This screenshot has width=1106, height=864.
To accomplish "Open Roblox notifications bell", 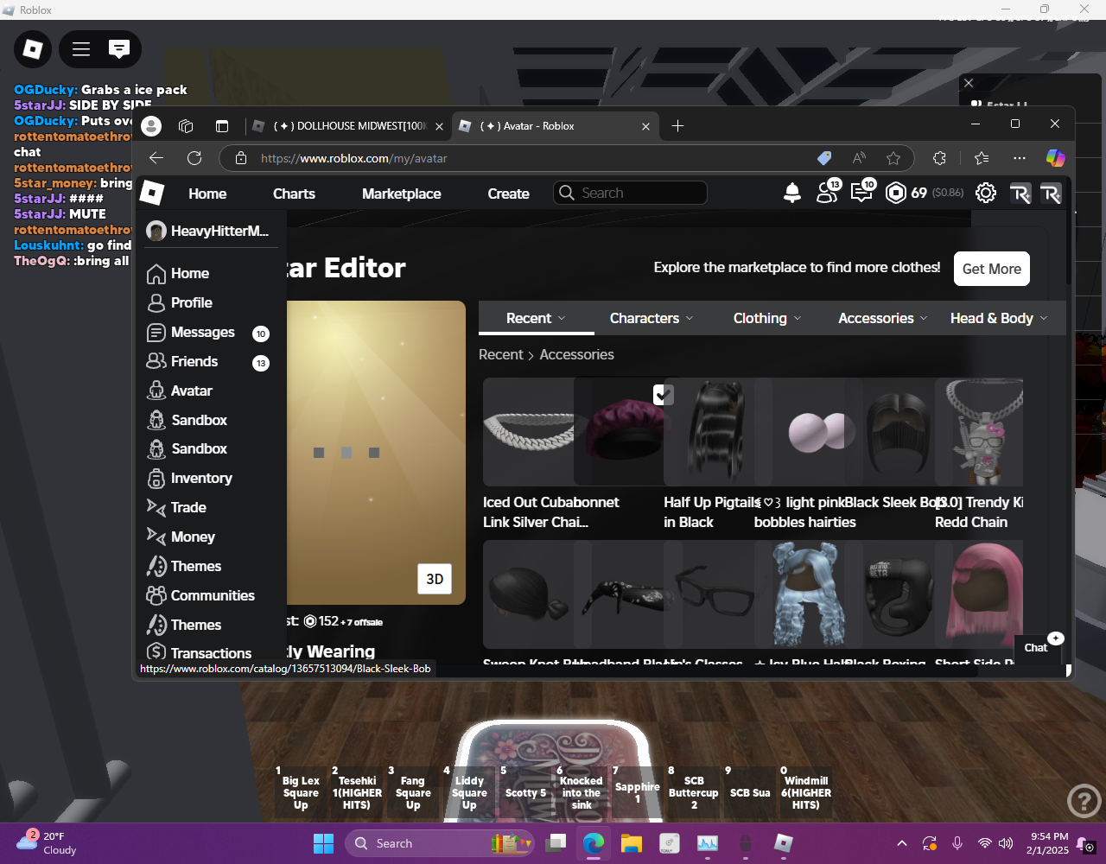I will click(x=792, y=194).
